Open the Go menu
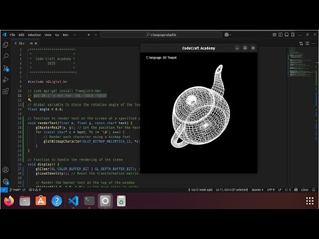319x239 pixels. point(57,35)
